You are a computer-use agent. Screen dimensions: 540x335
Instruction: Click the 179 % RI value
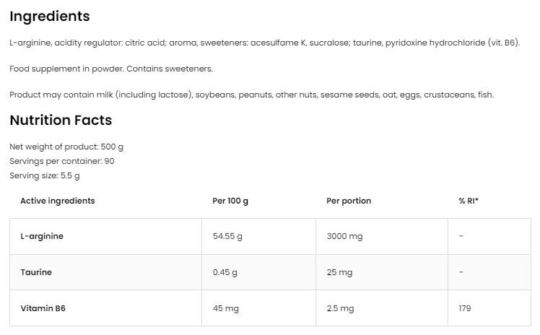[465, 308]
